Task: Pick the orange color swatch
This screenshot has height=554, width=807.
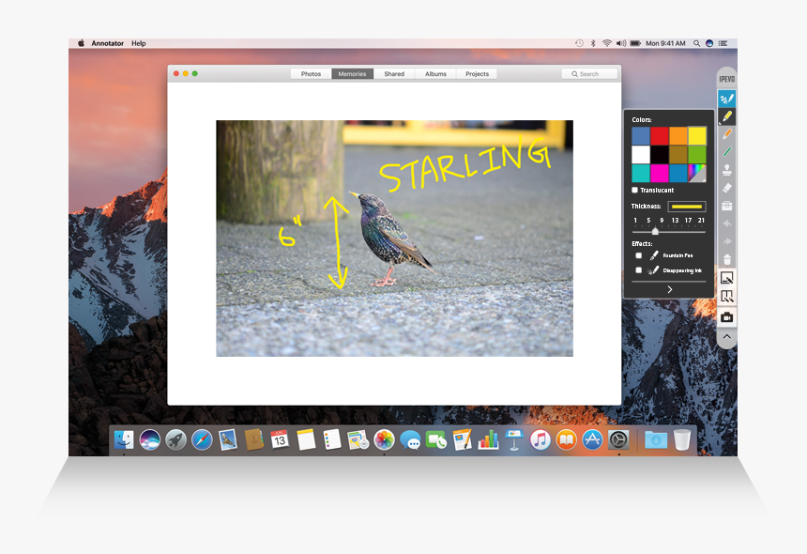Action: (678, 136)
